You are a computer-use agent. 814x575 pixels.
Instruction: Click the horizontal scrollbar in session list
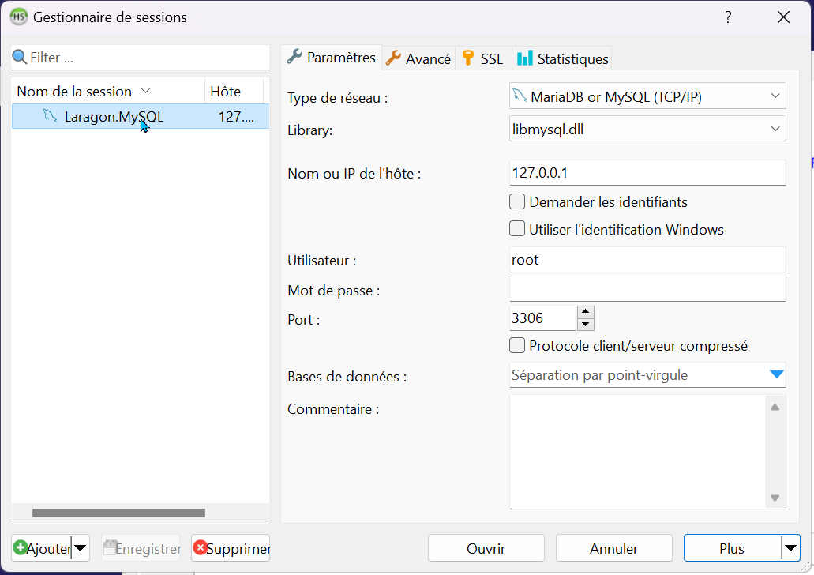coord(118,513)
